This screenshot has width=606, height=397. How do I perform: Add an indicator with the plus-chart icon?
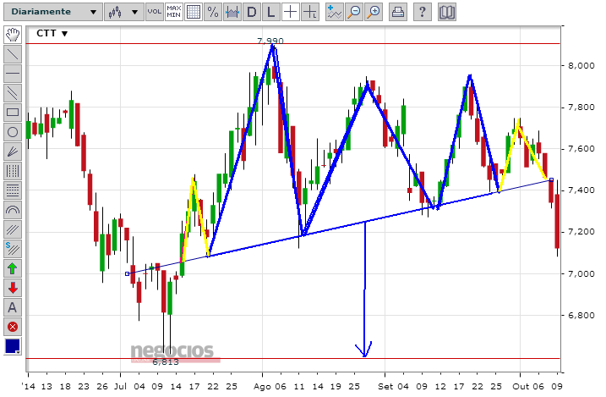(335, 12)
